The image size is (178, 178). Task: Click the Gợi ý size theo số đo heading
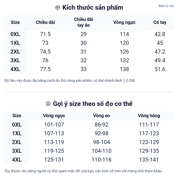tap(93, 104)
